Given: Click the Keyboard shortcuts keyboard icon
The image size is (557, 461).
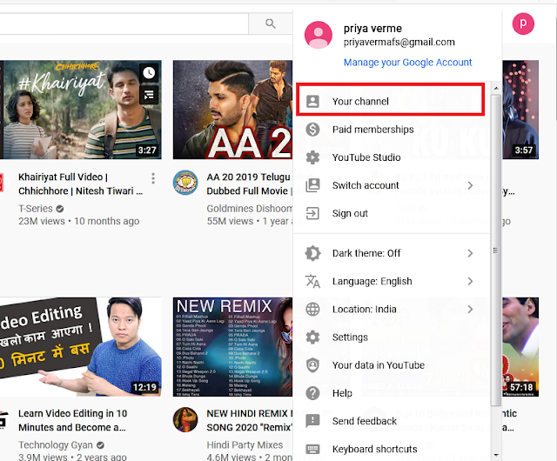Looking at the screenshot, I should (312, 449).
